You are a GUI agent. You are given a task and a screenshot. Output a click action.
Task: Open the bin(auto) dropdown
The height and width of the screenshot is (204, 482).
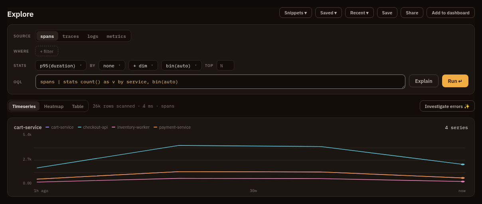click(182, 65)
